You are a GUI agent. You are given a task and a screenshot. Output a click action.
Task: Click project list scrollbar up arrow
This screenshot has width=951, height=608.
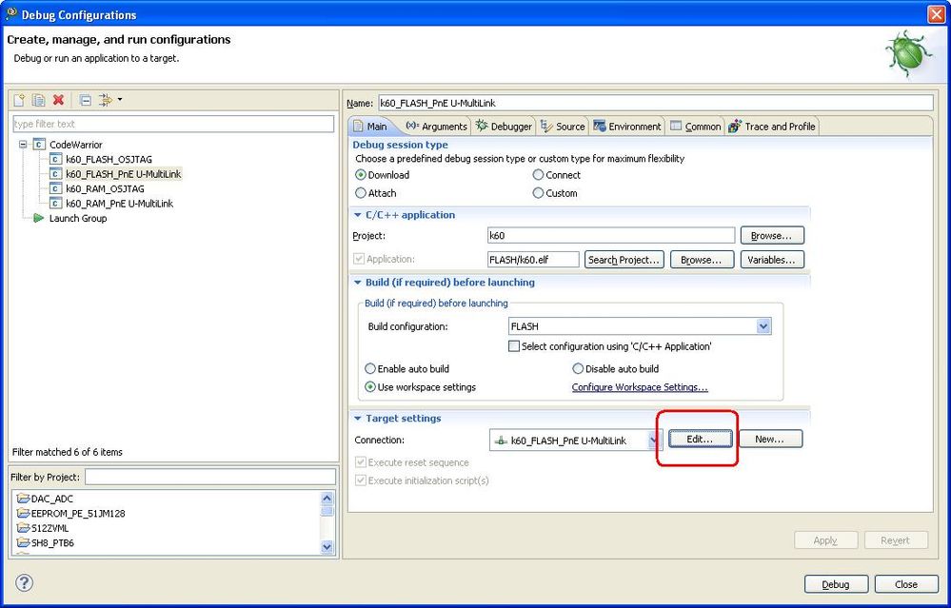(327, 499)
